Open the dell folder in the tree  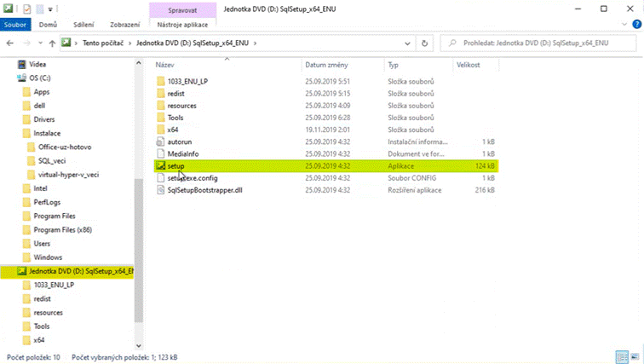click(39, 106)
